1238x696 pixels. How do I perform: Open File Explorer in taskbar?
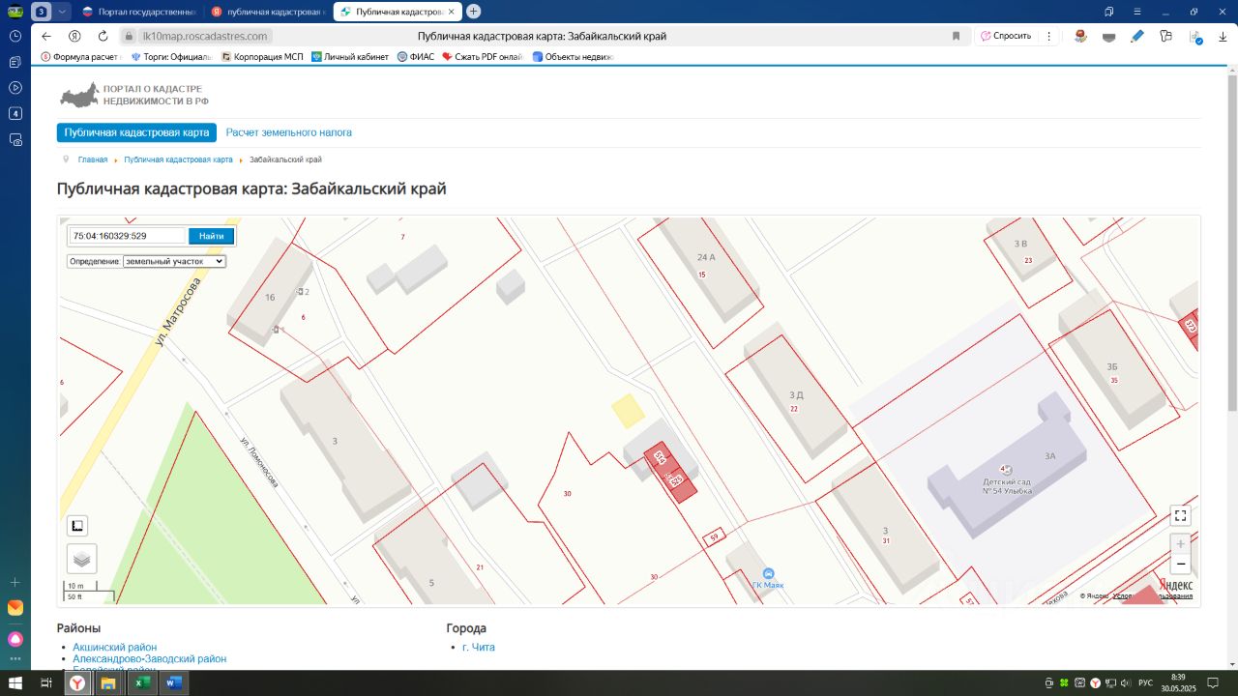[108, 683]
